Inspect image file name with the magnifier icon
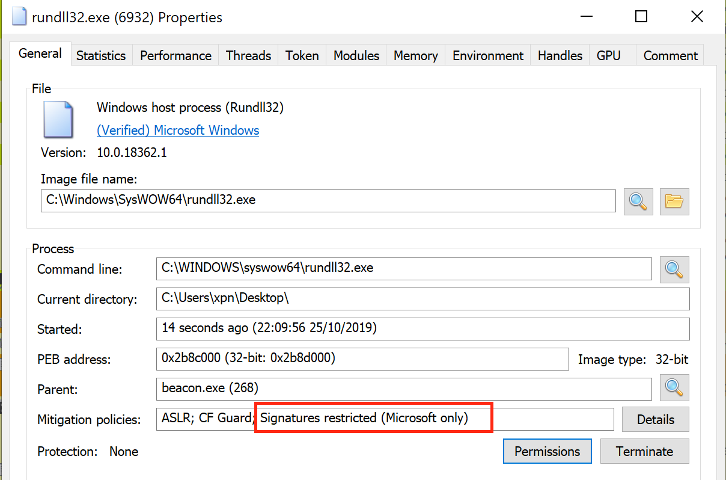Screen dimensions: 726x480 pos(638,201)
